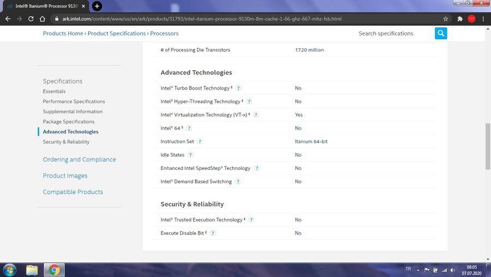The image size is (491, 277).
Task: Show hidden tray icons arrow
Action: (x=418, y=270)
